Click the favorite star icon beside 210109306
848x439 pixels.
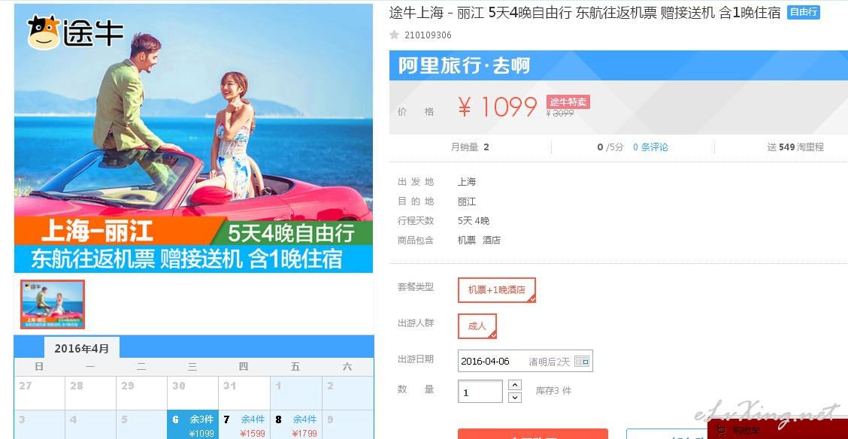click(394, 35)
